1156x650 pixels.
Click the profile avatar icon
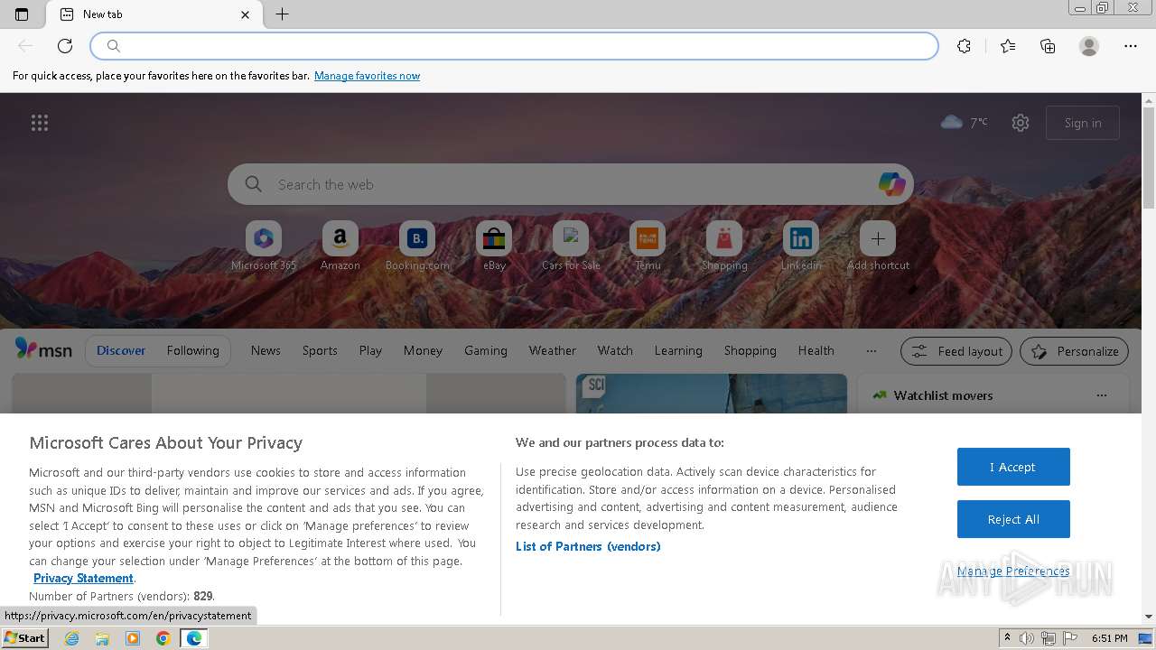point(1089,46)
